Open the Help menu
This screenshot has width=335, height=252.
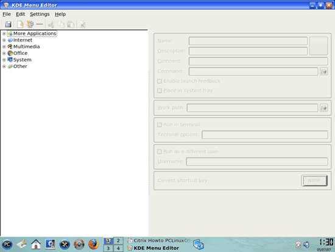[x=60, y=14]
